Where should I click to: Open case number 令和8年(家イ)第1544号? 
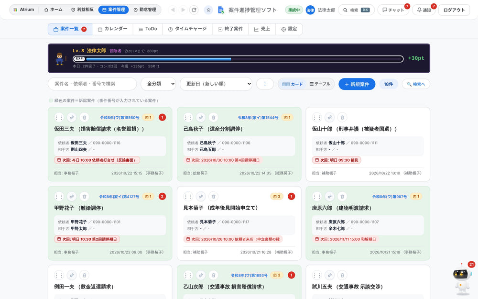[x=258, y=118]
